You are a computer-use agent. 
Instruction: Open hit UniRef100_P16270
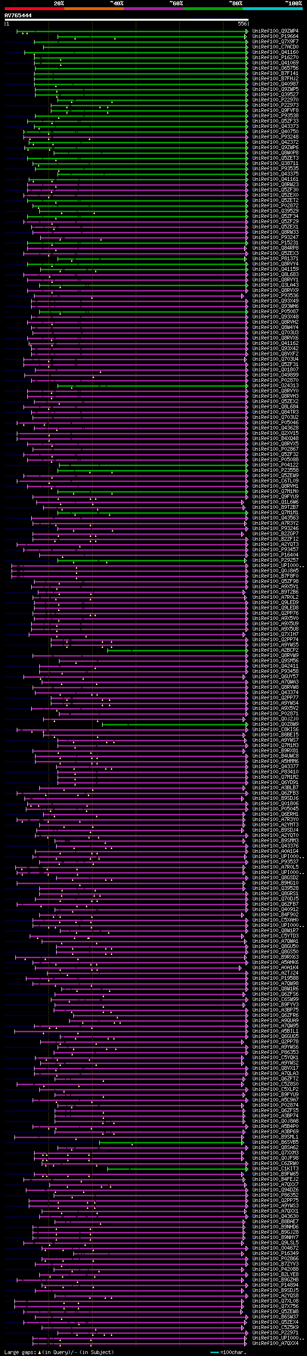tap(275, 57)
